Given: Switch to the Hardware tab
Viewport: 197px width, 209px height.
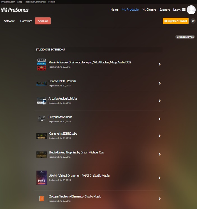Looking at the screenshot, I should coord(26,21).
